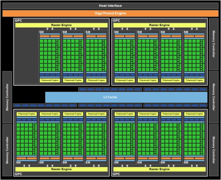Click the GPC label of the top-right cluster
The width and height of the screenshot is (221, 180).
[116, 20]
